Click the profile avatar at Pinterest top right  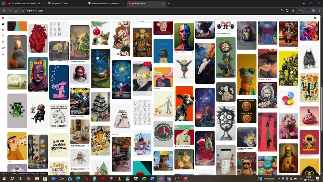coord(315,18)
